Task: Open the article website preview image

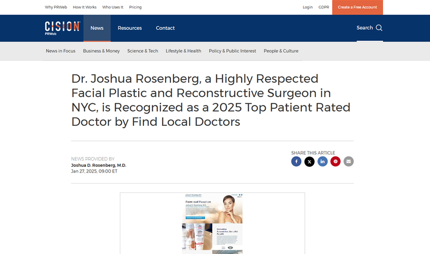Action: pos(212,224)
